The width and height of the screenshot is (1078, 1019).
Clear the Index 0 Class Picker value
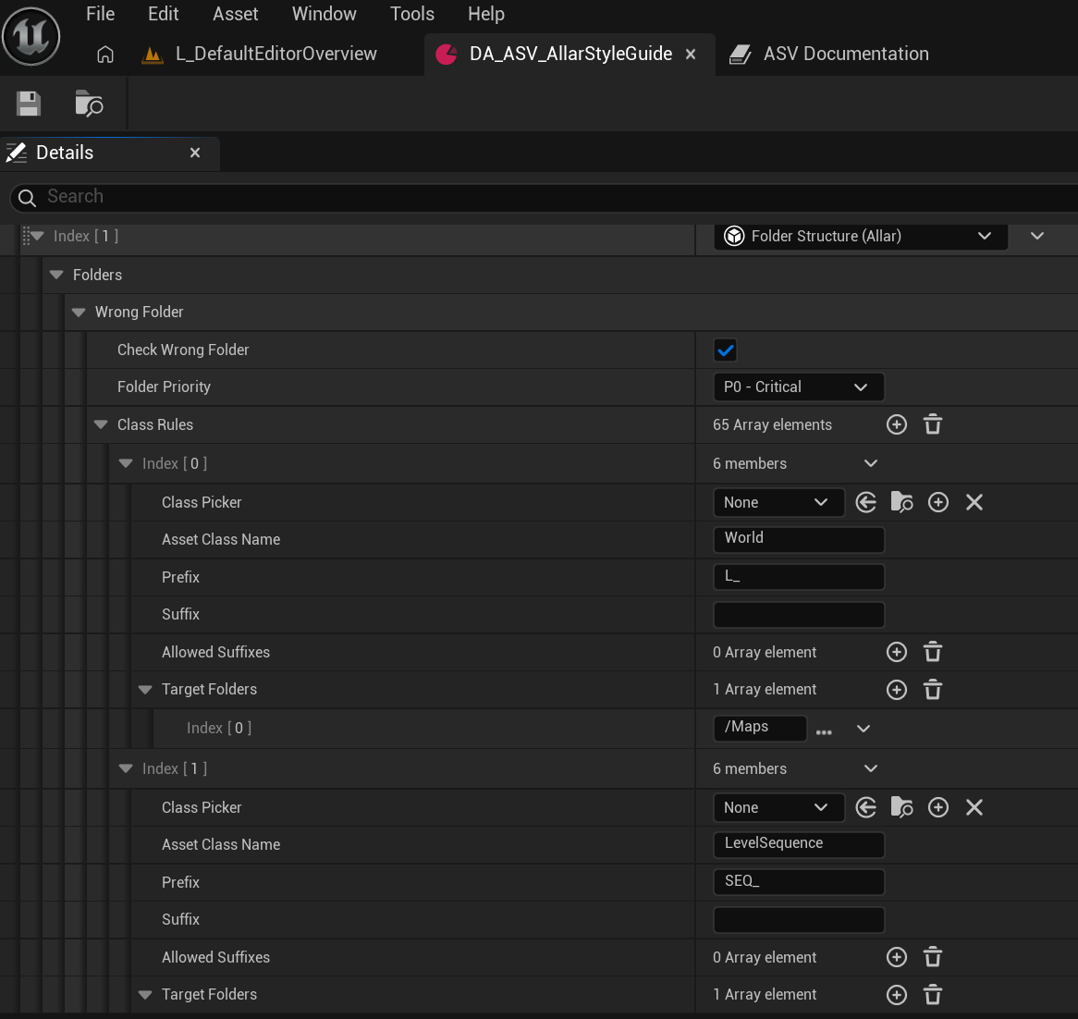(x=974, y=503)
